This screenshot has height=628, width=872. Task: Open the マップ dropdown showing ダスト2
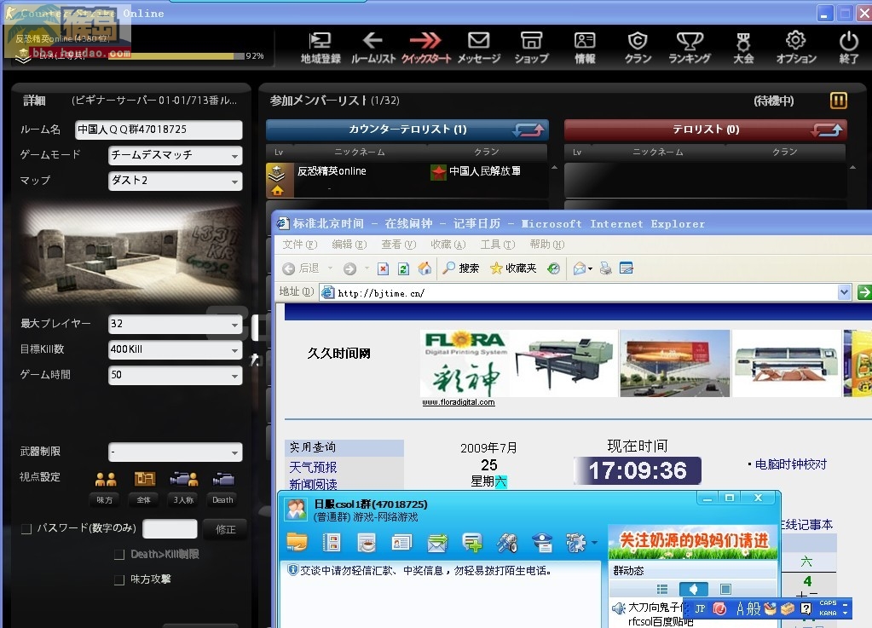176,181
